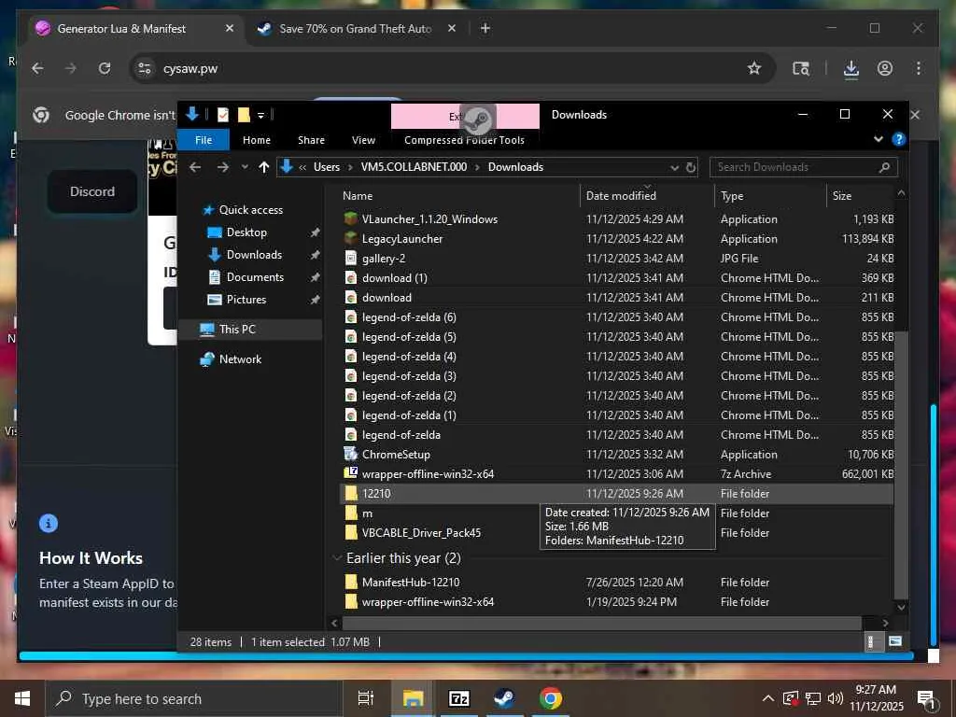Open Compressed Folder Tools tab

pos(464,140)
